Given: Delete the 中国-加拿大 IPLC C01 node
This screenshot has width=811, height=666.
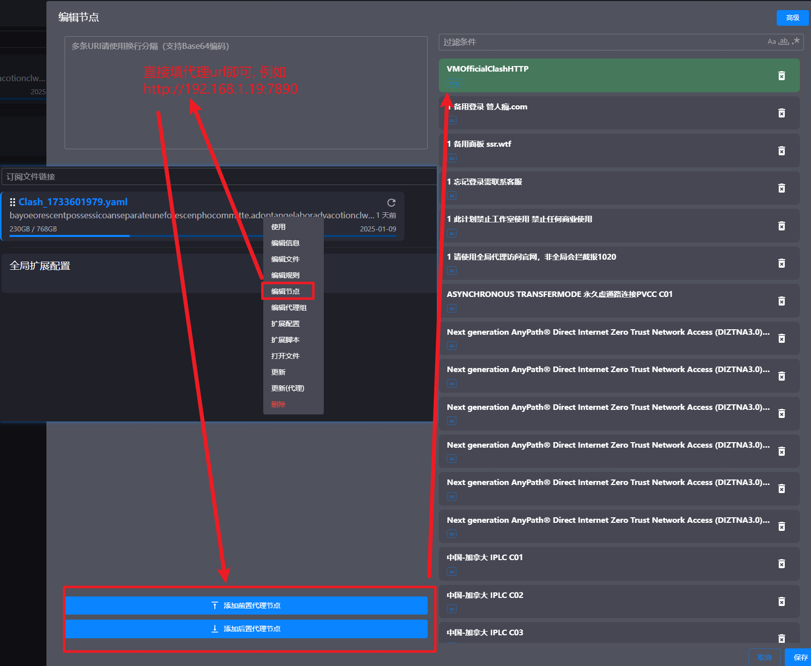Looking at the screenshot, I should point(781,564).
